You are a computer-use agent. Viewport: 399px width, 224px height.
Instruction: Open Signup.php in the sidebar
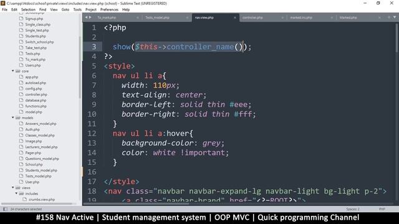[x=34, y=19]
